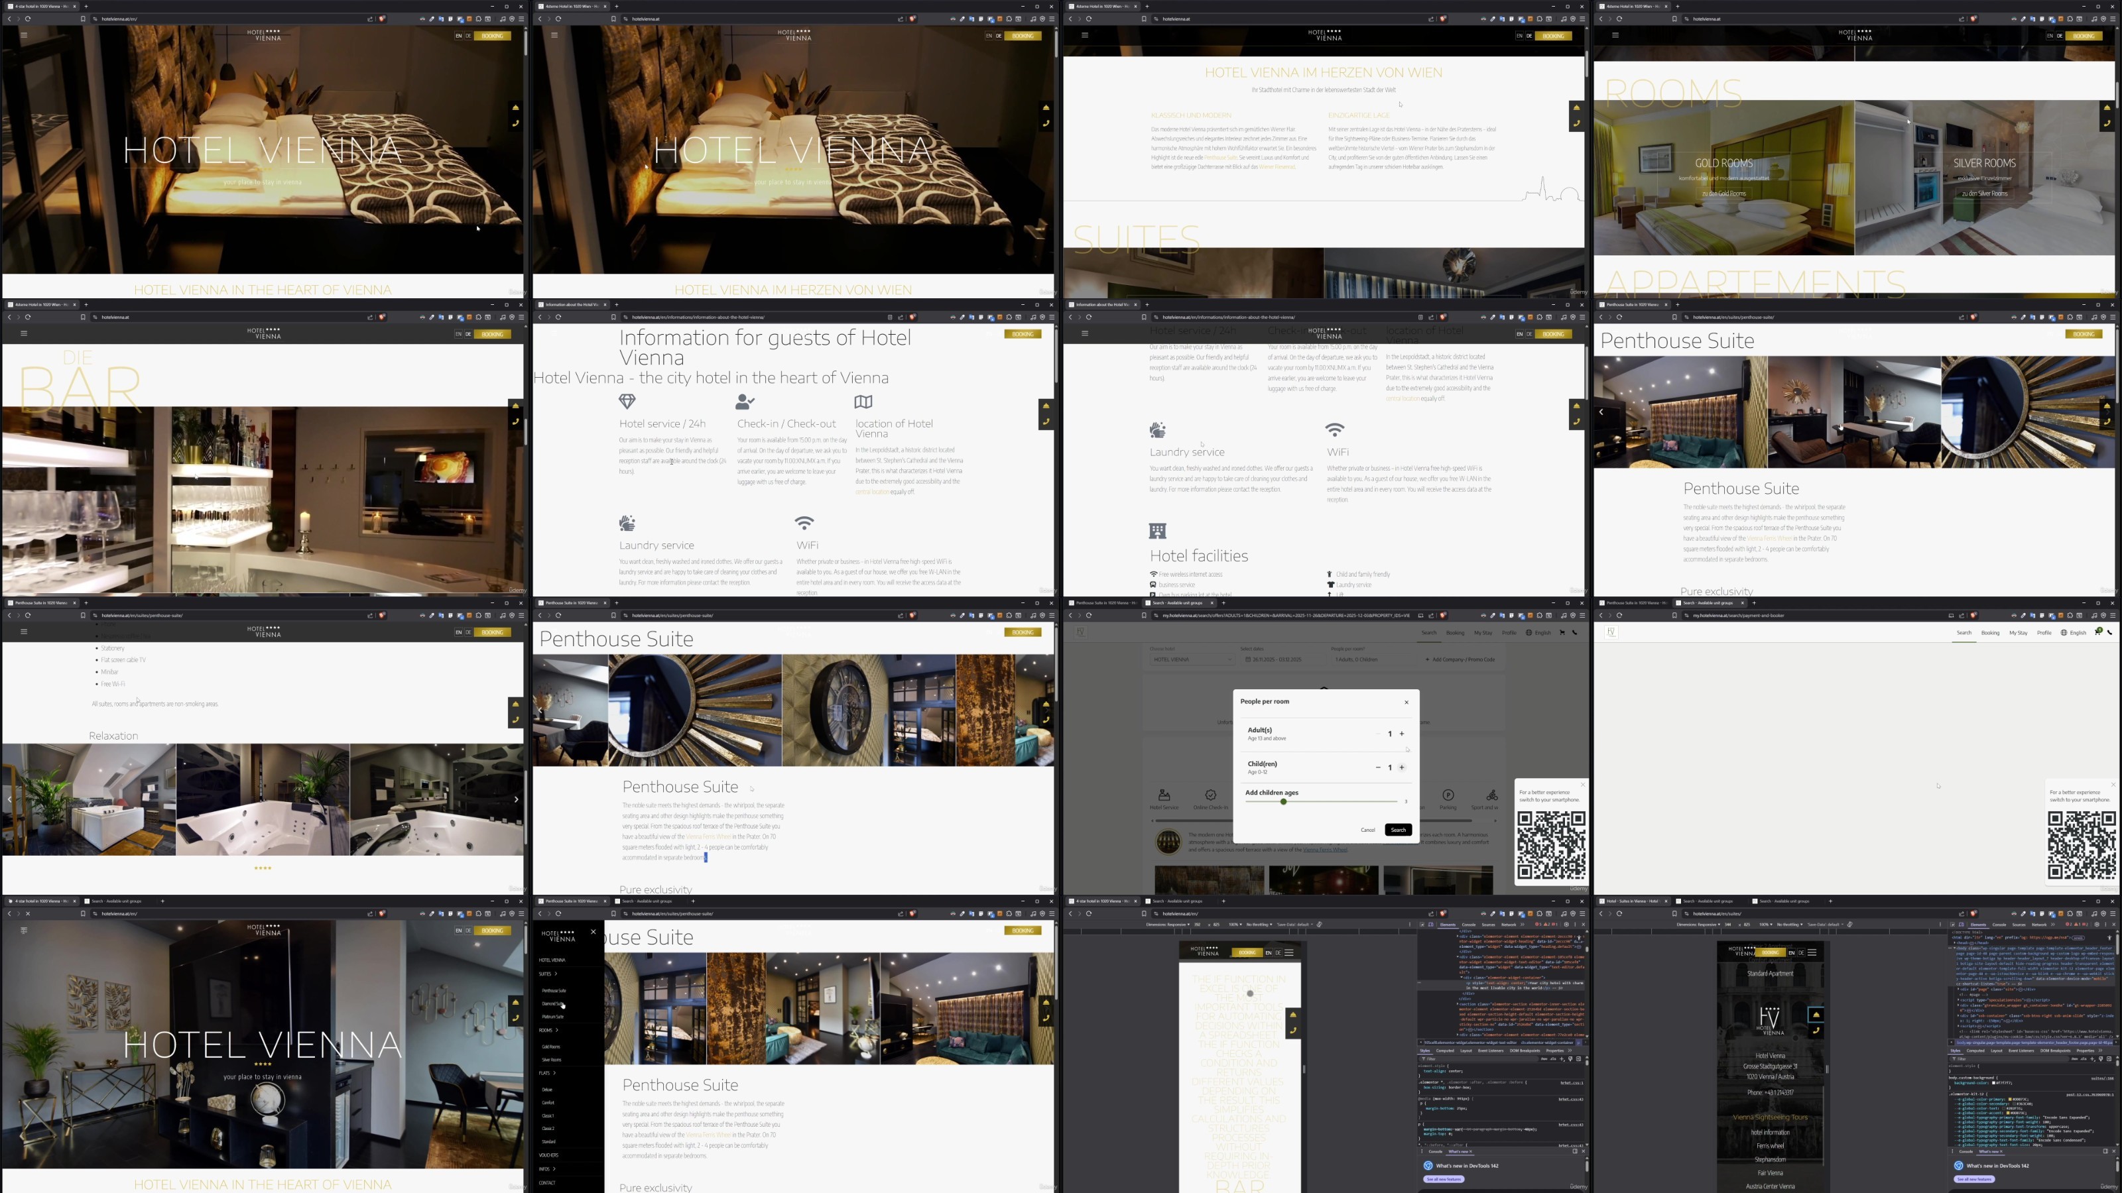Open VOUCHERS in the side menu
This screenshot has width=2122, height=1193.
click(548, 1155)
